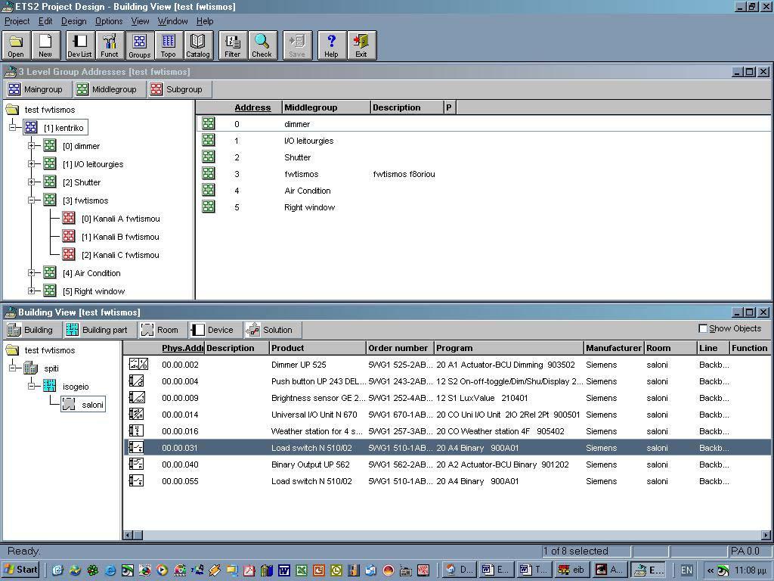The image size is (774, 581).
Task: Open the Topo view icon
Action: click(x=169, y=45)
